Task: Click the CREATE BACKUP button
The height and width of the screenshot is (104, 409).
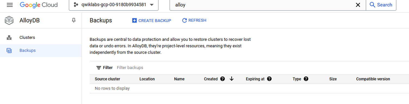Action: [x=152, y=21]
